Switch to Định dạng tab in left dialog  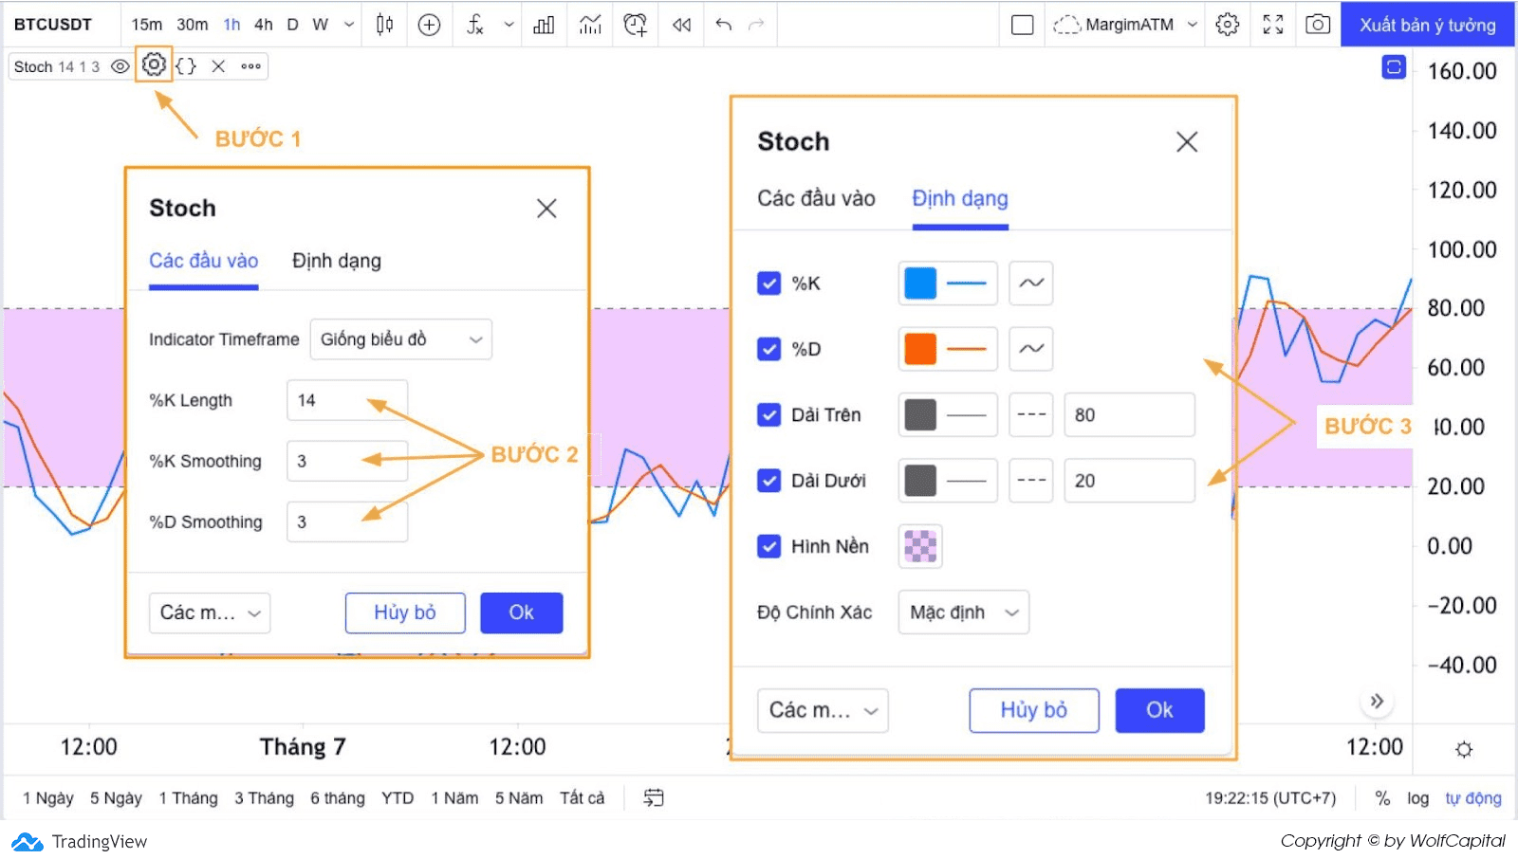coord(337,261)
